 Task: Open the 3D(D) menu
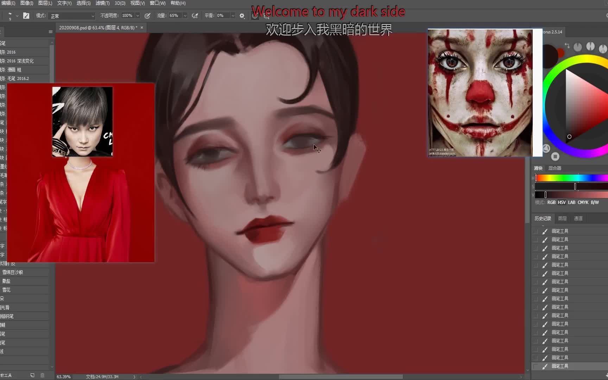pos(120,3)
